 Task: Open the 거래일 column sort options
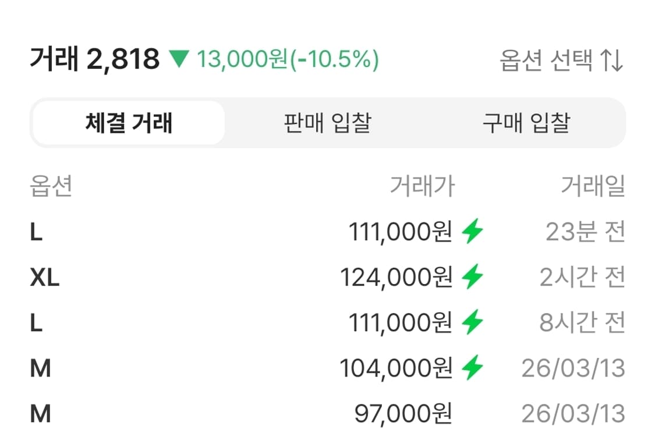(x=593, y=185)
